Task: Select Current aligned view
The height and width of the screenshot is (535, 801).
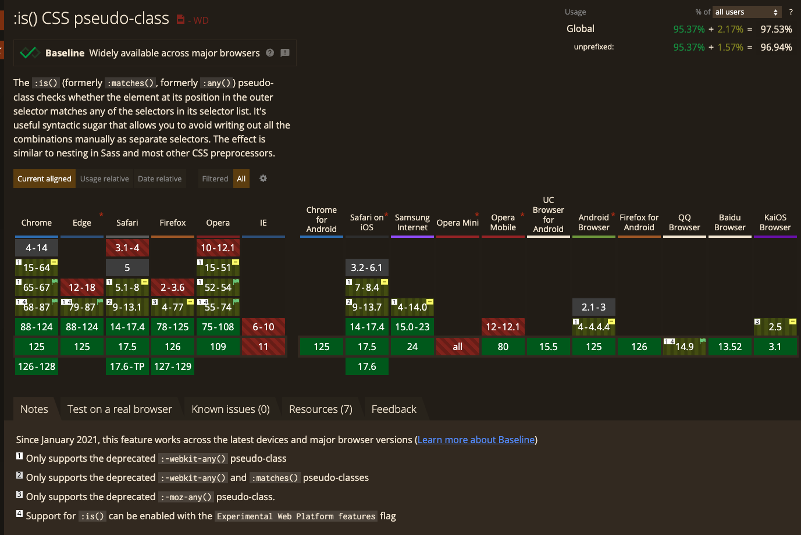Action: coord(44,179)
